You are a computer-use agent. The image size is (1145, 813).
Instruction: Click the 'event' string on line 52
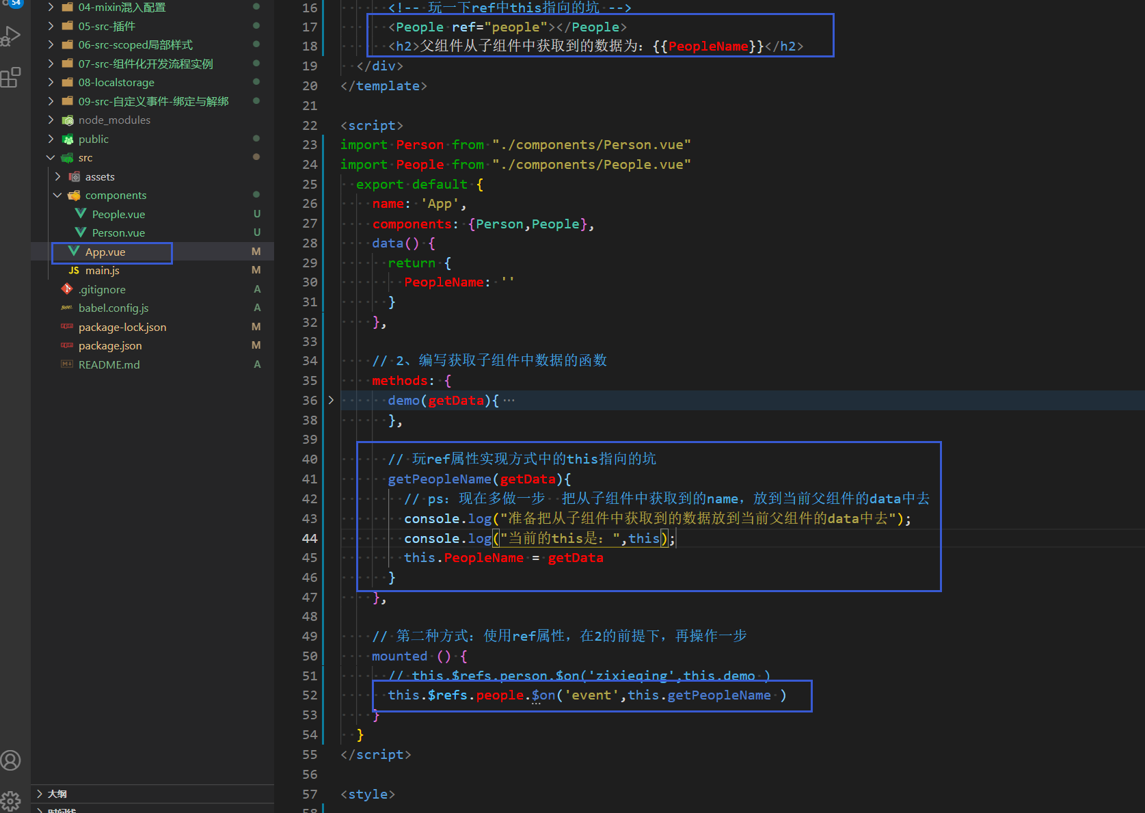[591, 695]
